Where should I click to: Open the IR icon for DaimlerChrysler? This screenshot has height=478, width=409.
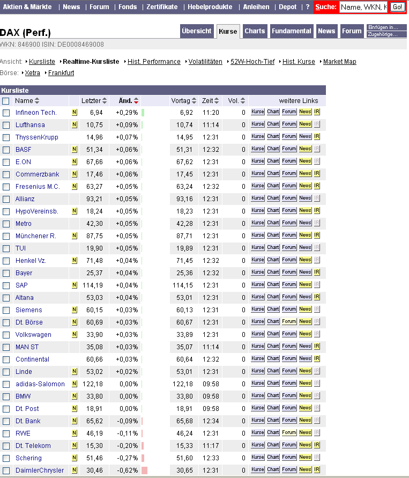pyautogui.click(x=317, y=469)
